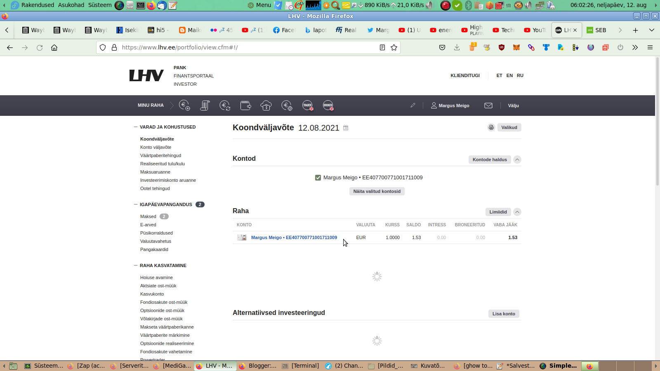Open the wallet icon in LHV navbar
The width and height of the screenshot is (660, 371).
click(x=246, y=106)
